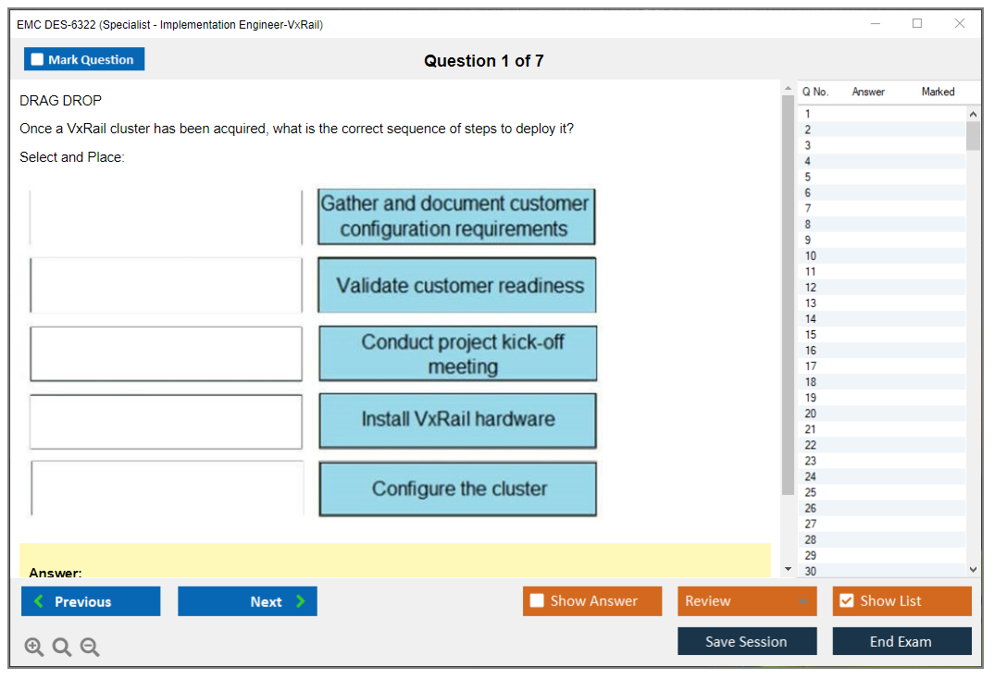This screenshot has width=995, height=680.
Task: Maximize the exam window
Action: (917, 24)
